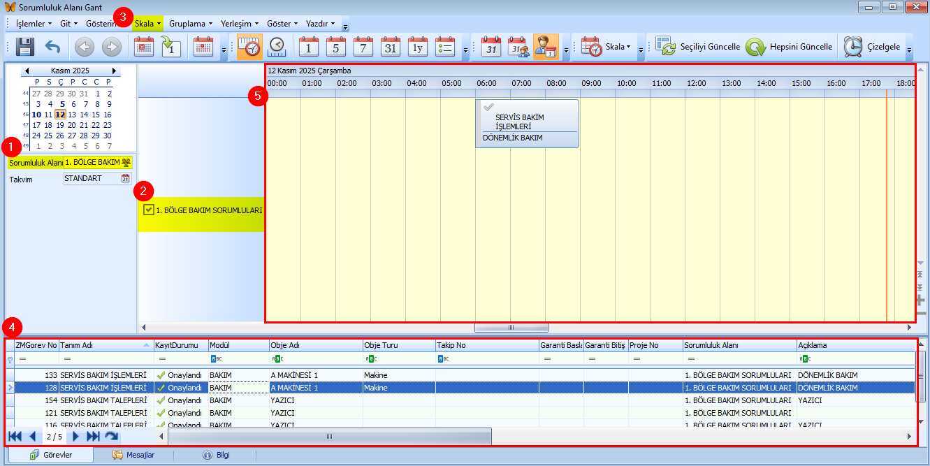Switch to the yearly view using the 1y icon

pyautogui.click(x=417, y=47)
